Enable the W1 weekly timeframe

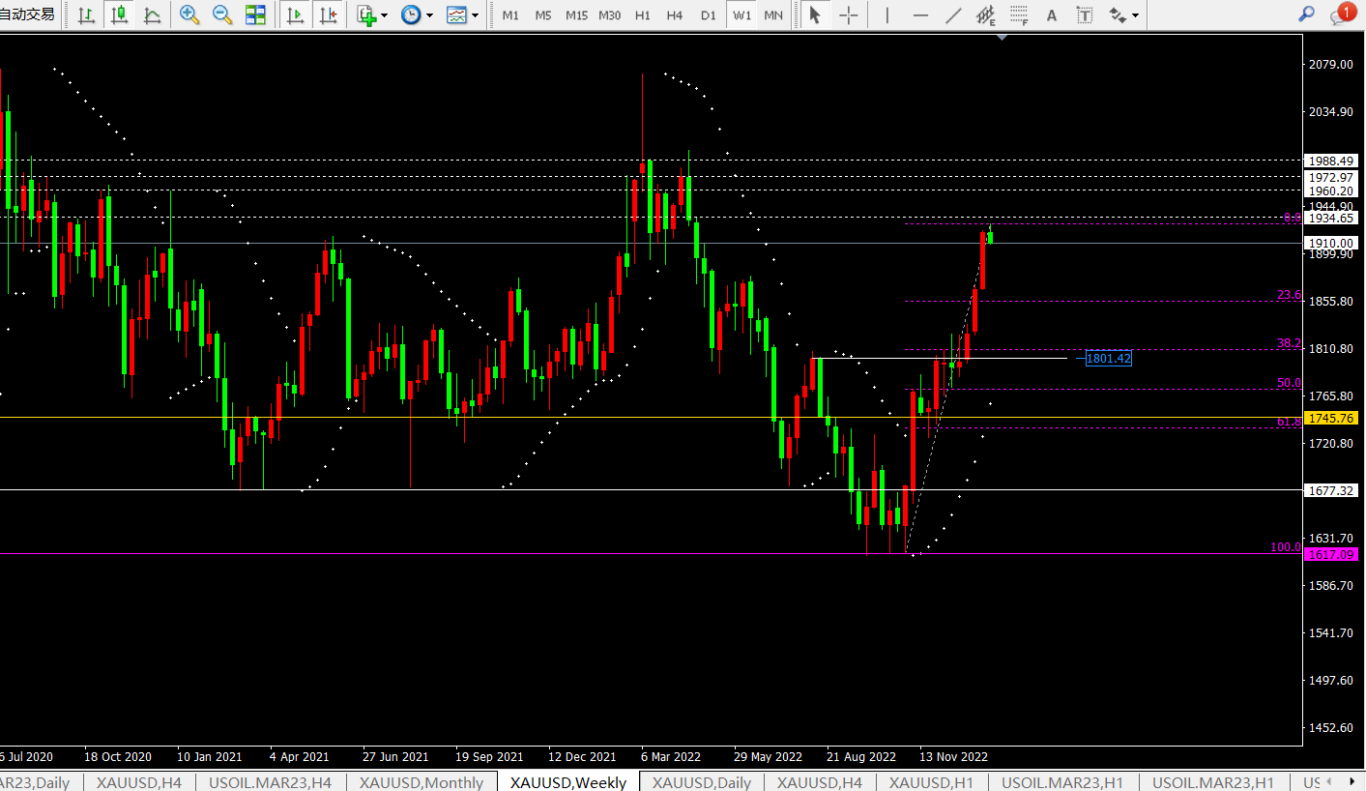click(x=741, y=15)
